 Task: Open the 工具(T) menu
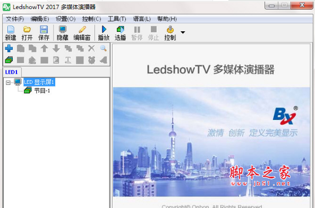117,19
